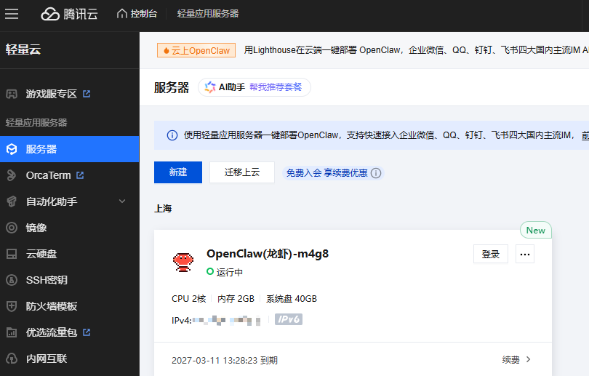Open 优选流量包 in the sidebar
This screenshot has height=376, width=589.
click(51, 332)
